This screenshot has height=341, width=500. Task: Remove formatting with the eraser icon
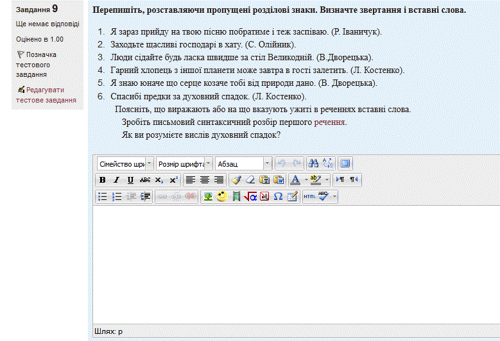point(250,180)
